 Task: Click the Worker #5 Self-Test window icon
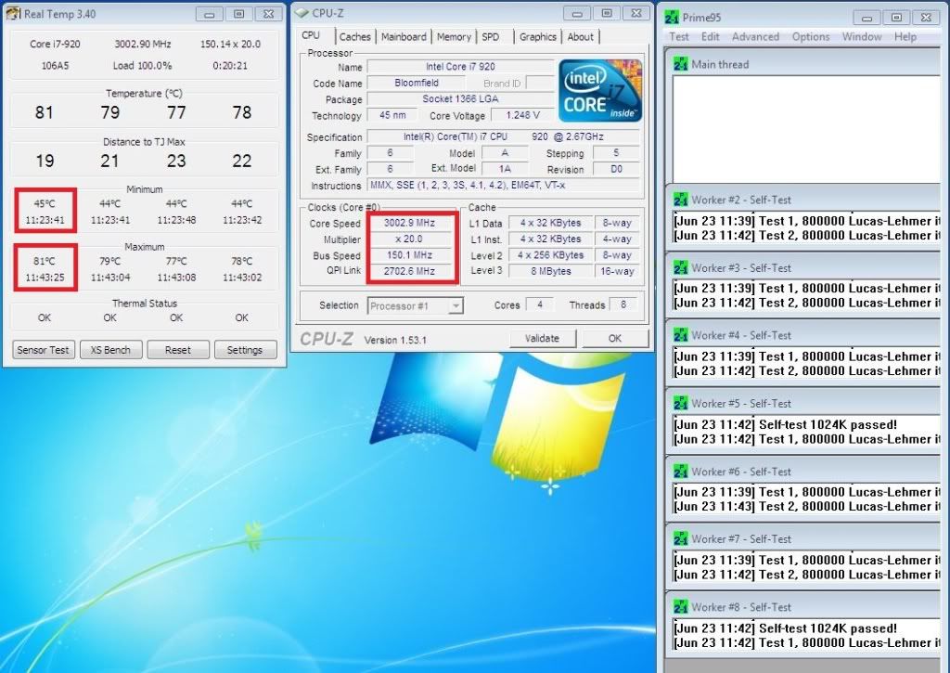(680, 403)
